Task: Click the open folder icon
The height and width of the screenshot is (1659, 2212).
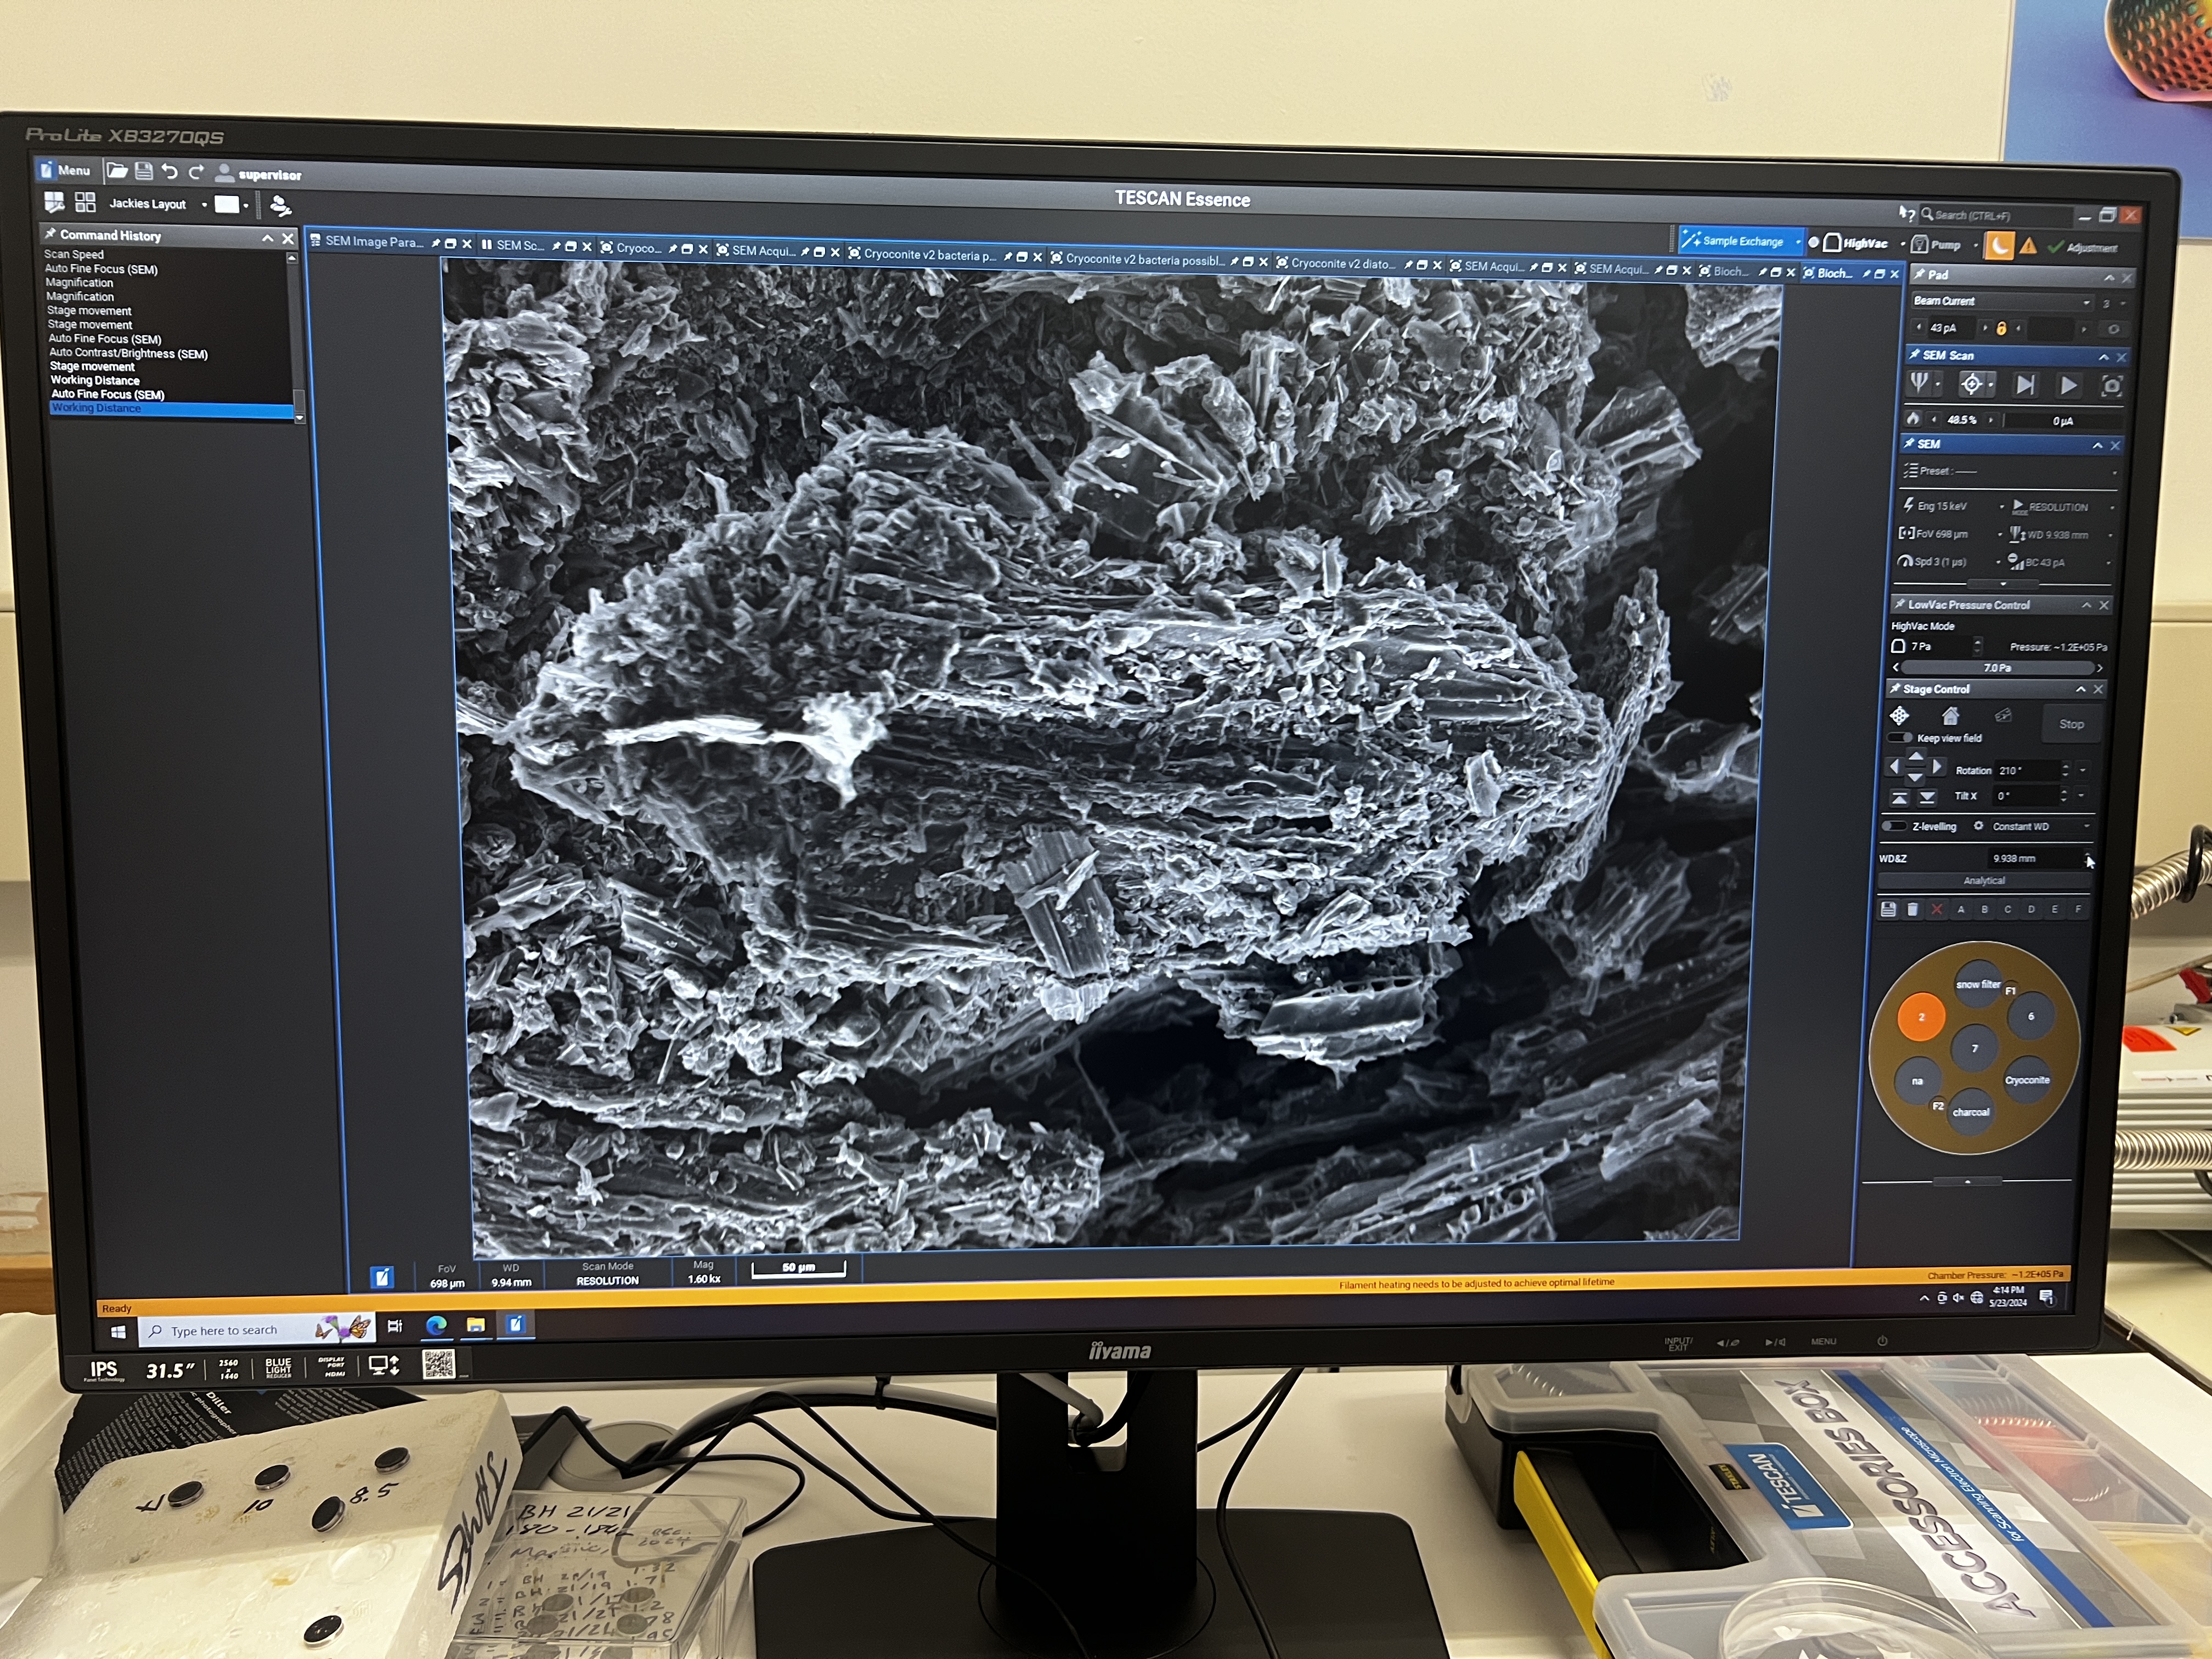Action: coord(117,171)
